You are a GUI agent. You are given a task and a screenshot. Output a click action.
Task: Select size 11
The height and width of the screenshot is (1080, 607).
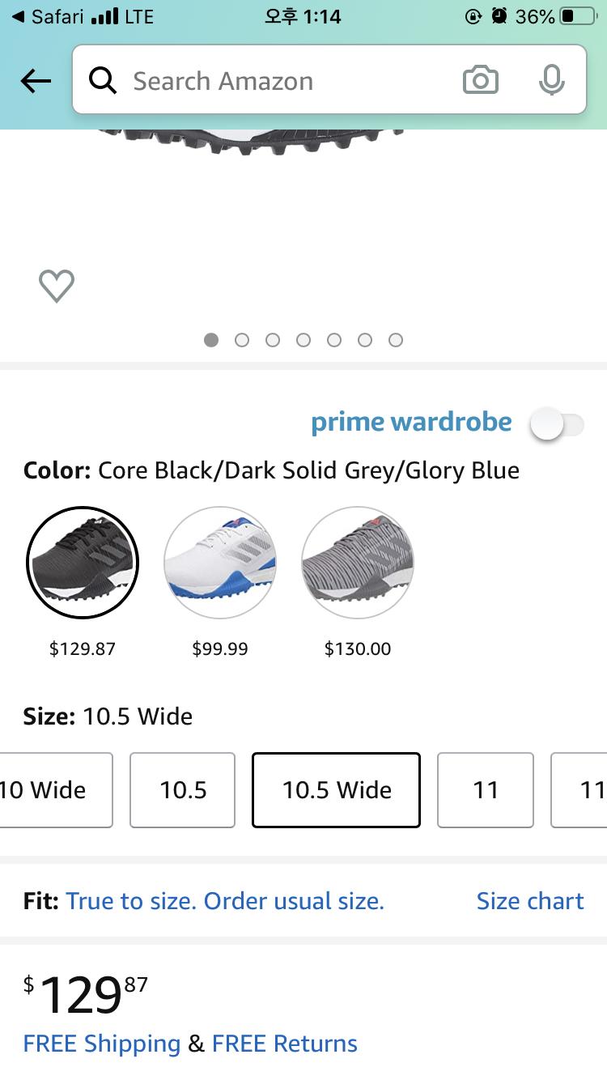[486, 790]
